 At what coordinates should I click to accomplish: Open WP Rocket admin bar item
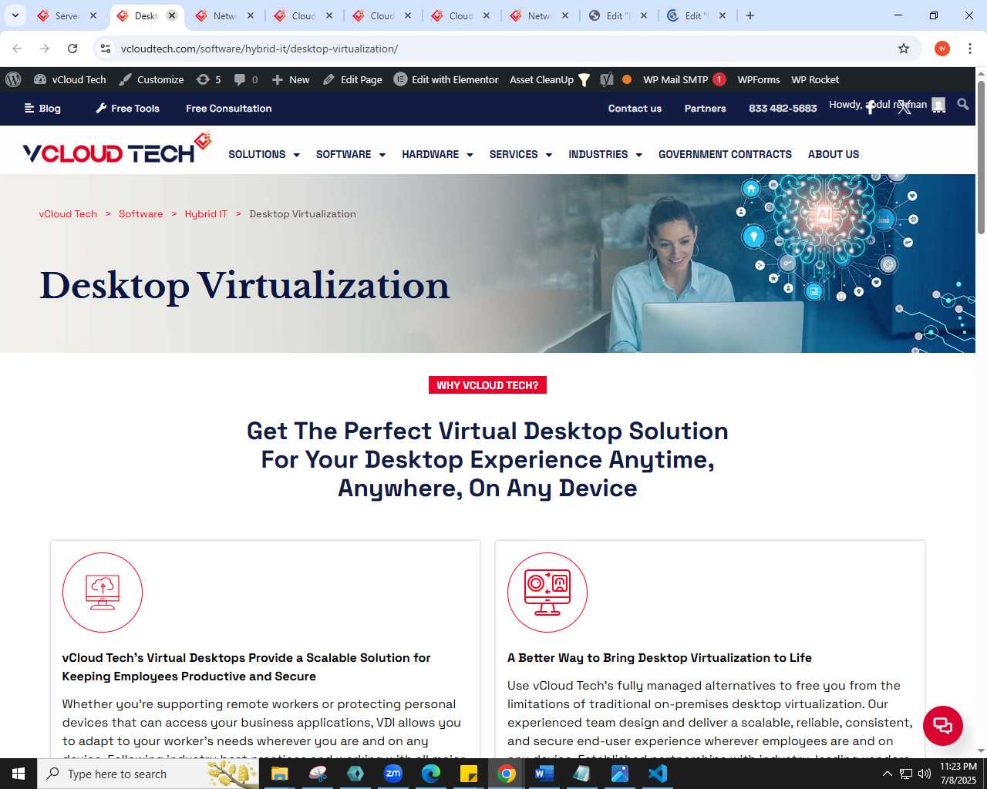pyautogui.click(x=815, y=79)
